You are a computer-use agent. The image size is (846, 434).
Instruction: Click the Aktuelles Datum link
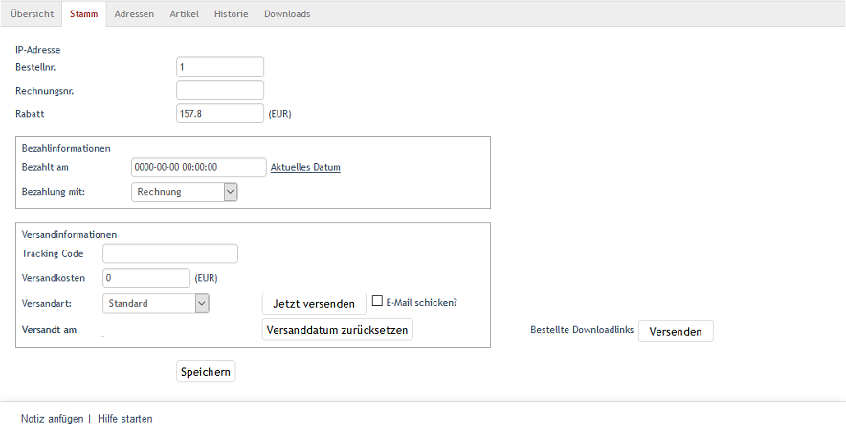pos(305,167)
